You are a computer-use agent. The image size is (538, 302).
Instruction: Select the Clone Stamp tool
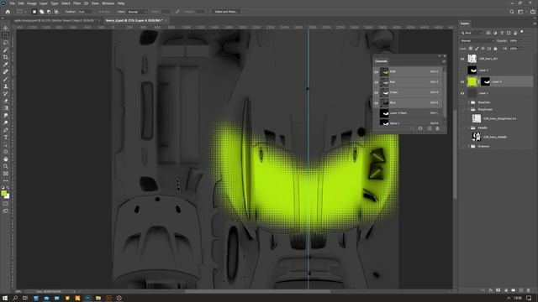(x=6, y=86)
